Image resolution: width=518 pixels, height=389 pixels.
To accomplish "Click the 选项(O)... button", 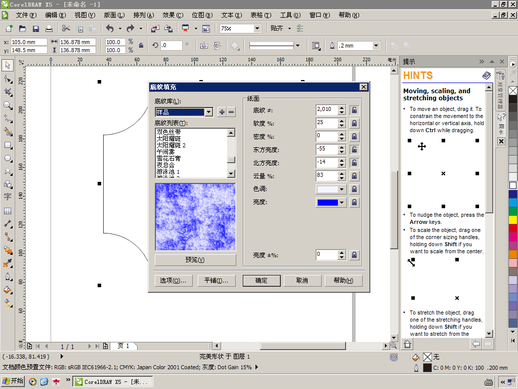I will 173,281.
